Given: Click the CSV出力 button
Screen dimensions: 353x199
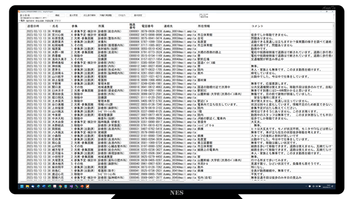Looking at the screenshot, I should 122,15.
